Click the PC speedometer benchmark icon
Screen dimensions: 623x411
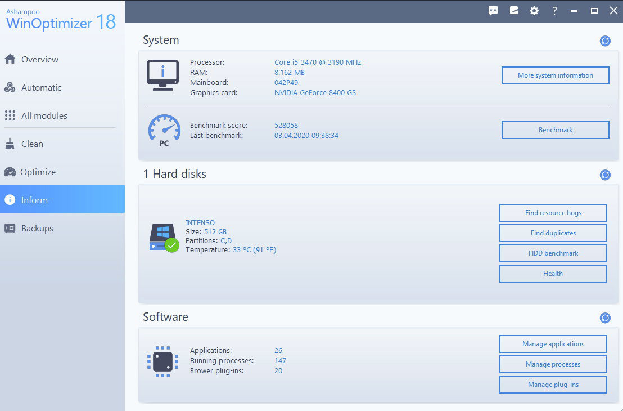164,131
